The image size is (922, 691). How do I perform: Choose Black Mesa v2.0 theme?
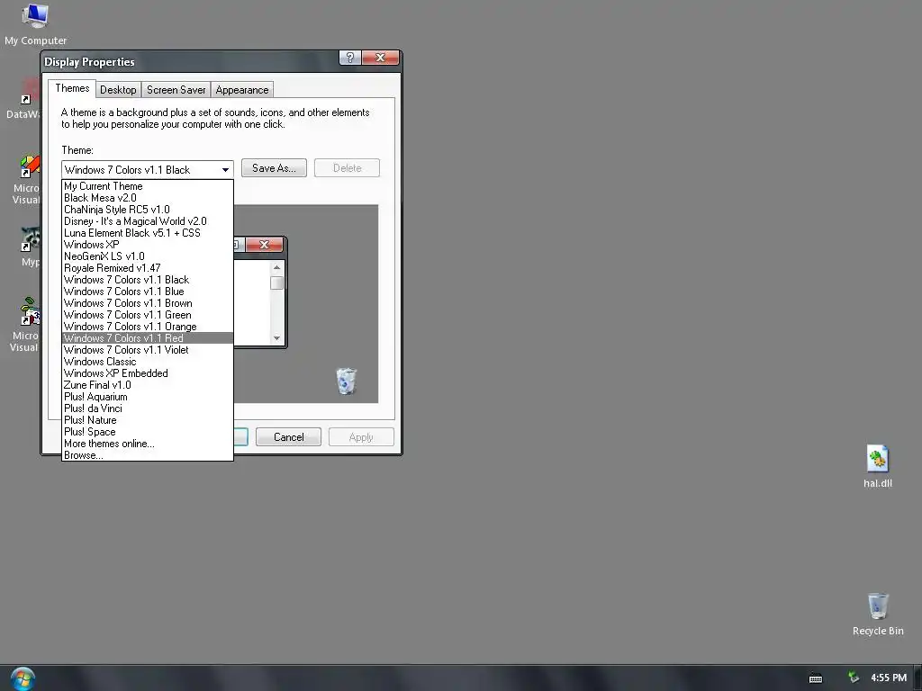148,198
